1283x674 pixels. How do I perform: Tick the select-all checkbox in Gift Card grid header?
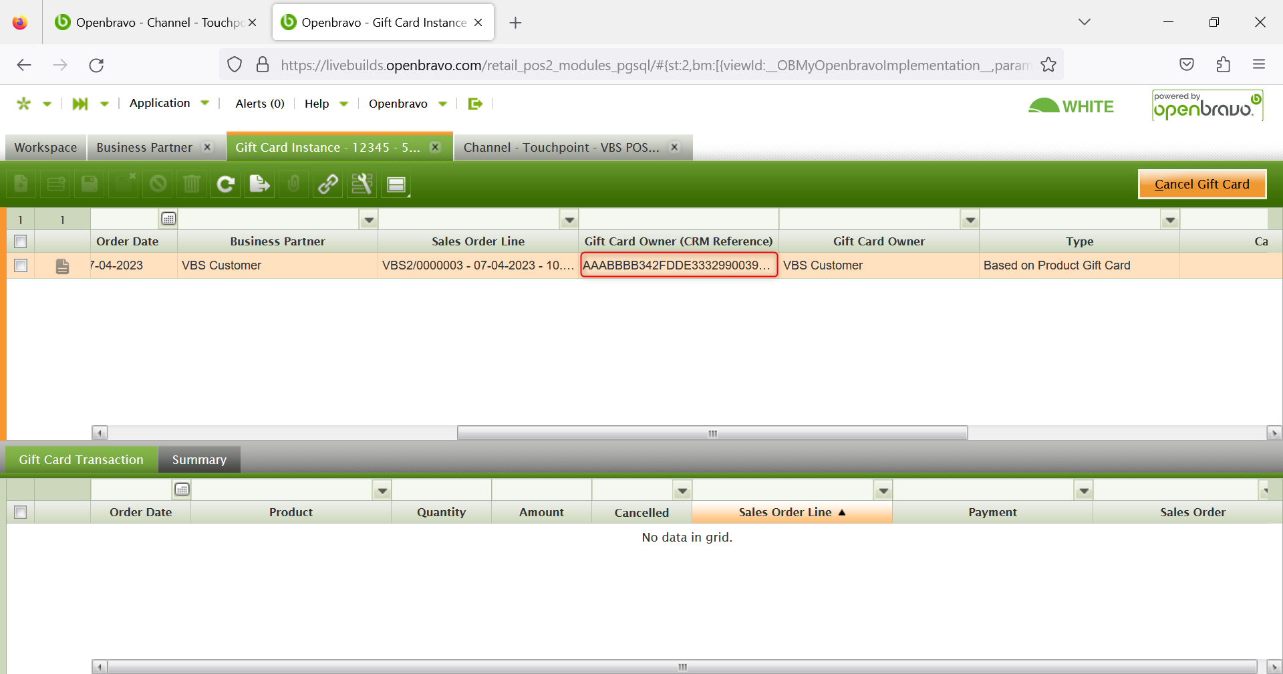tap(21, 241)
